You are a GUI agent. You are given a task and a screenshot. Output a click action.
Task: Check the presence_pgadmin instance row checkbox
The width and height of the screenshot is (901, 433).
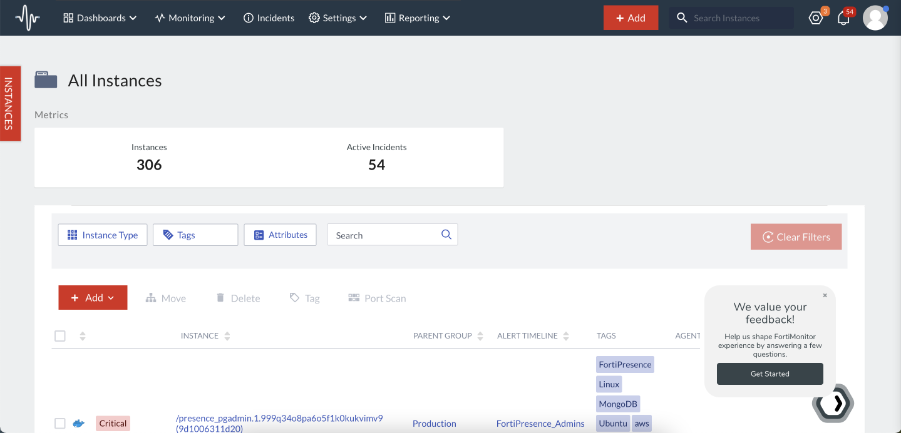pos(60,424)
